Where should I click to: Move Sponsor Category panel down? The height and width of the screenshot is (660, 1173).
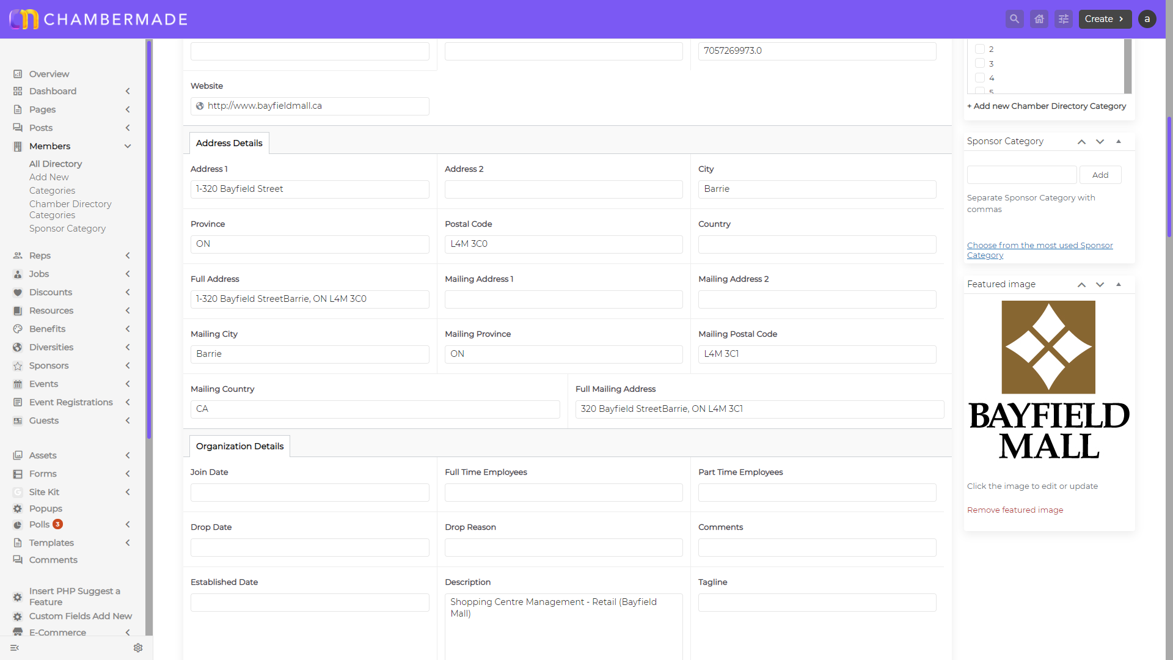coord(1100,142)
